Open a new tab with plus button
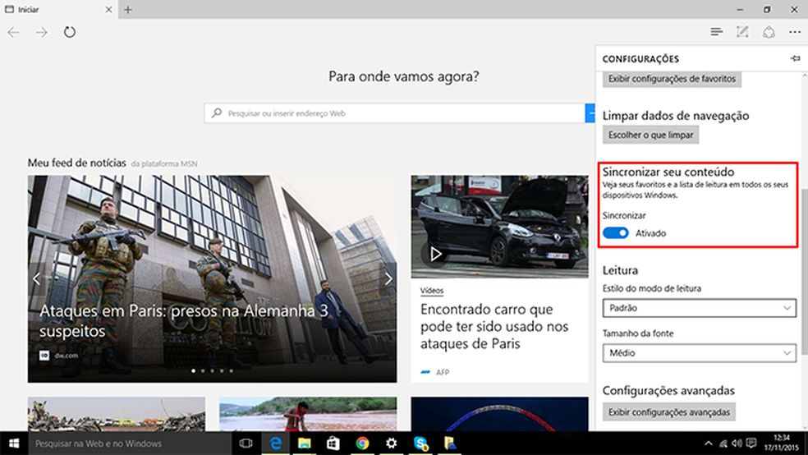Screen dimensions: 808x455 (128, 9)
